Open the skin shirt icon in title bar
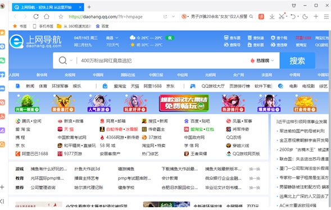 pyautogui.click(x=294, y=6)
